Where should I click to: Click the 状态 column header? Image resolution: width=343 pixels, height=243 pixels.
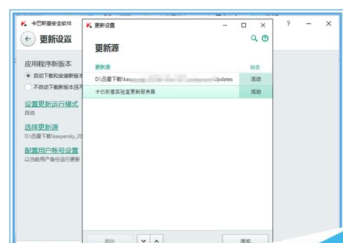point(255,67)
